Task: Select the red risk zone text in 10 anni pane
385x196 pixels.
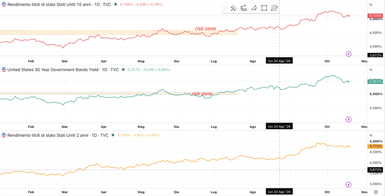Action: coord(206,29)
